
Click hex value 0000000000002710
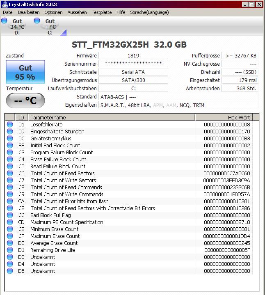[227, 222]
